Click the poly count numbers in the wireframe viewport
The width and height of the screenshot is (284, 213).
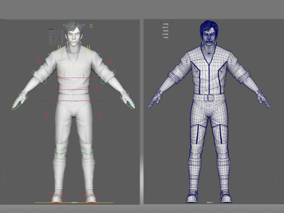click(165, 31)
